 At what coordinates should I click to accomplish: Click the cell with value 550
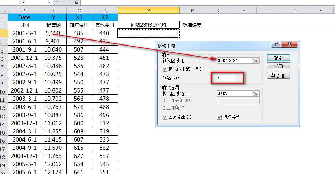tap(79, 82)
